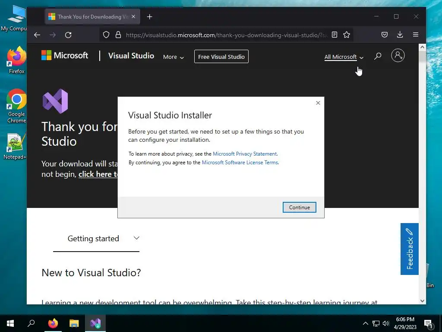This screenshot has height=332, width=442.
Task: Click the 'Visual Studio Installer' dialog title
Action: [170, 115]
